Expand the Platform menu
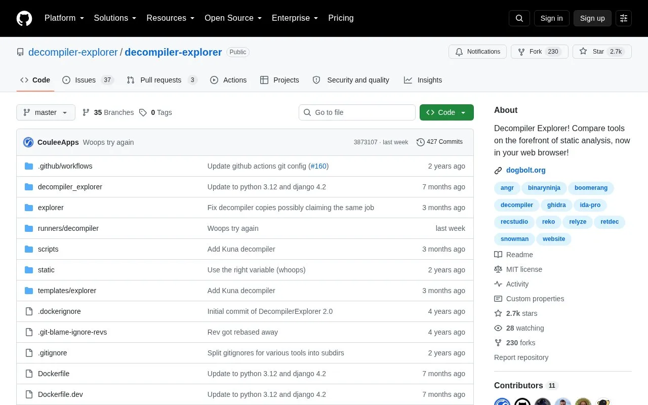648x405 pixels. point(64,18)
